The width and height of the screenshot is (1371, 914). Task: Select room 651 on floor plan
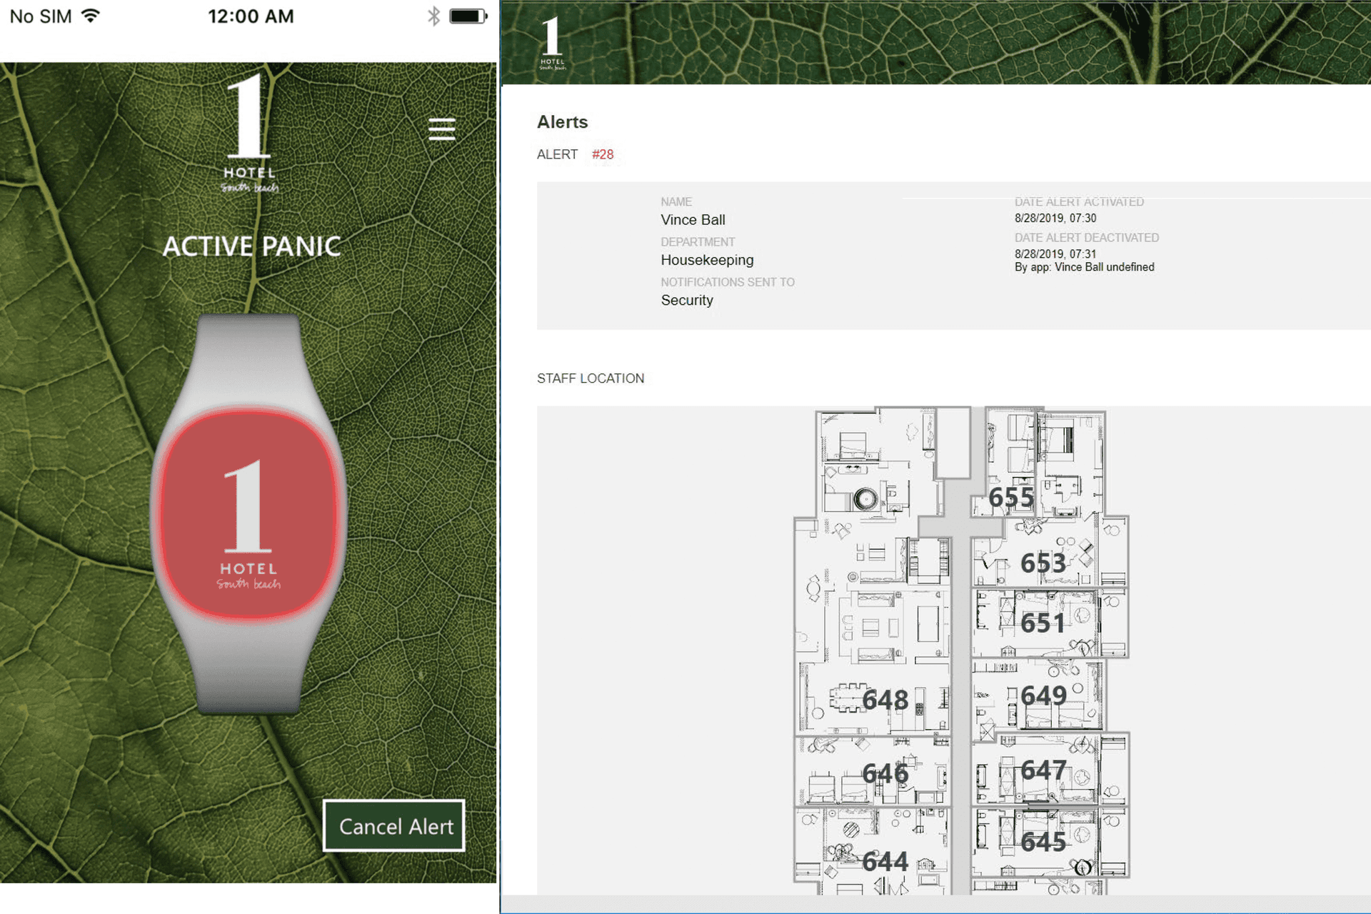click(x=1043, y=623)
